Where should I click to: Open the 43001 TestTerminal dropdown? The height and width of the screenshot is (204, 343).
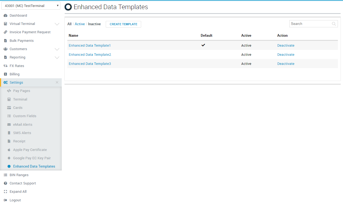31,6
